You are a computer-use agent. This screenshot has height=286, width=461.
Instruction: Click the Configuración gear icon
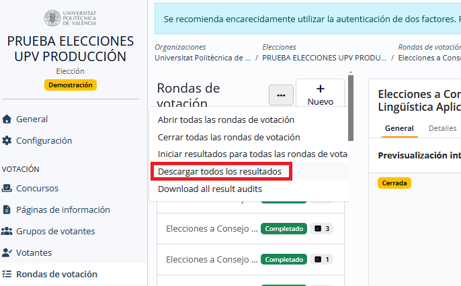tap(7, 141)
